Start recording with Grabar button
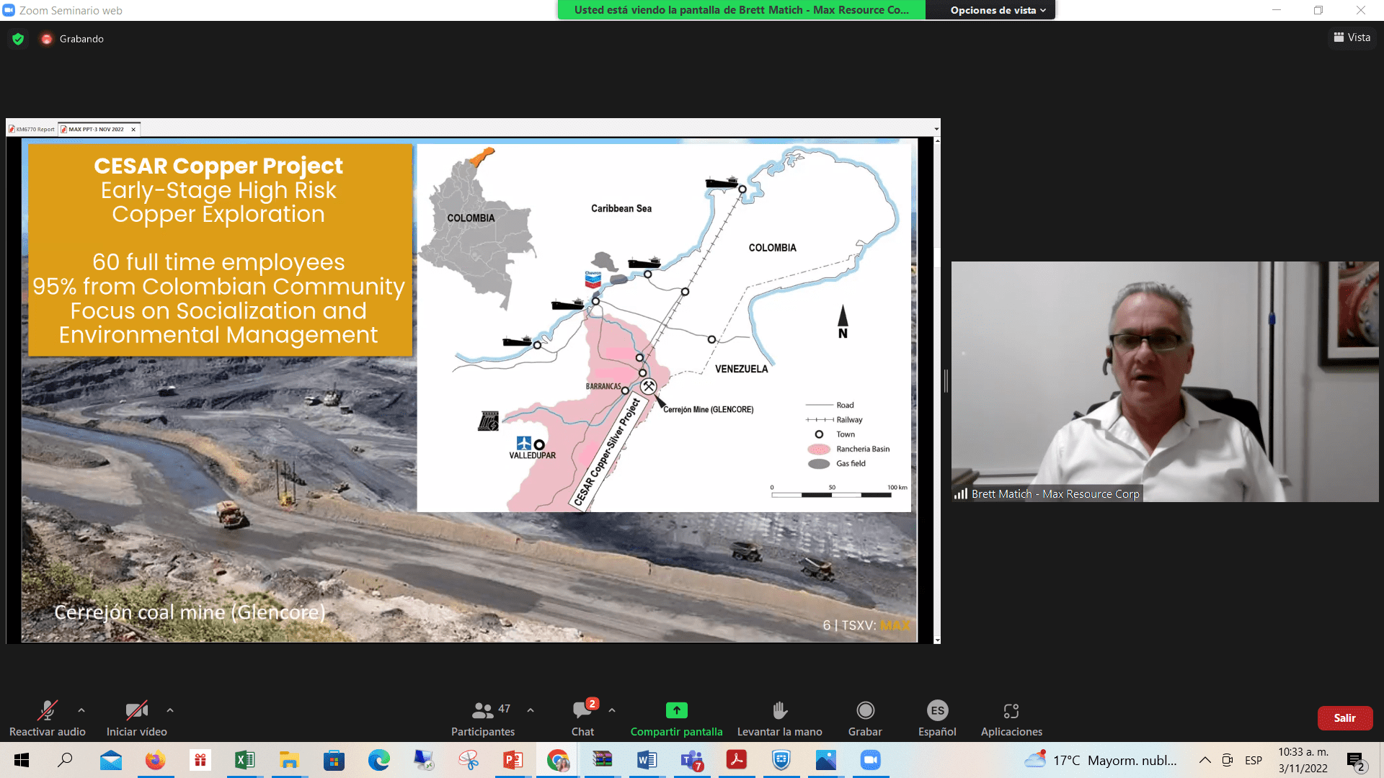This screenshot has width=1384, height=778. click(x=865, y=719)
